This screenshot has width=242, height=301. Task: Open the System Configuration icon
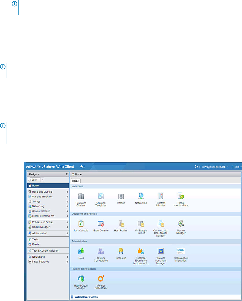coord(101,251)
